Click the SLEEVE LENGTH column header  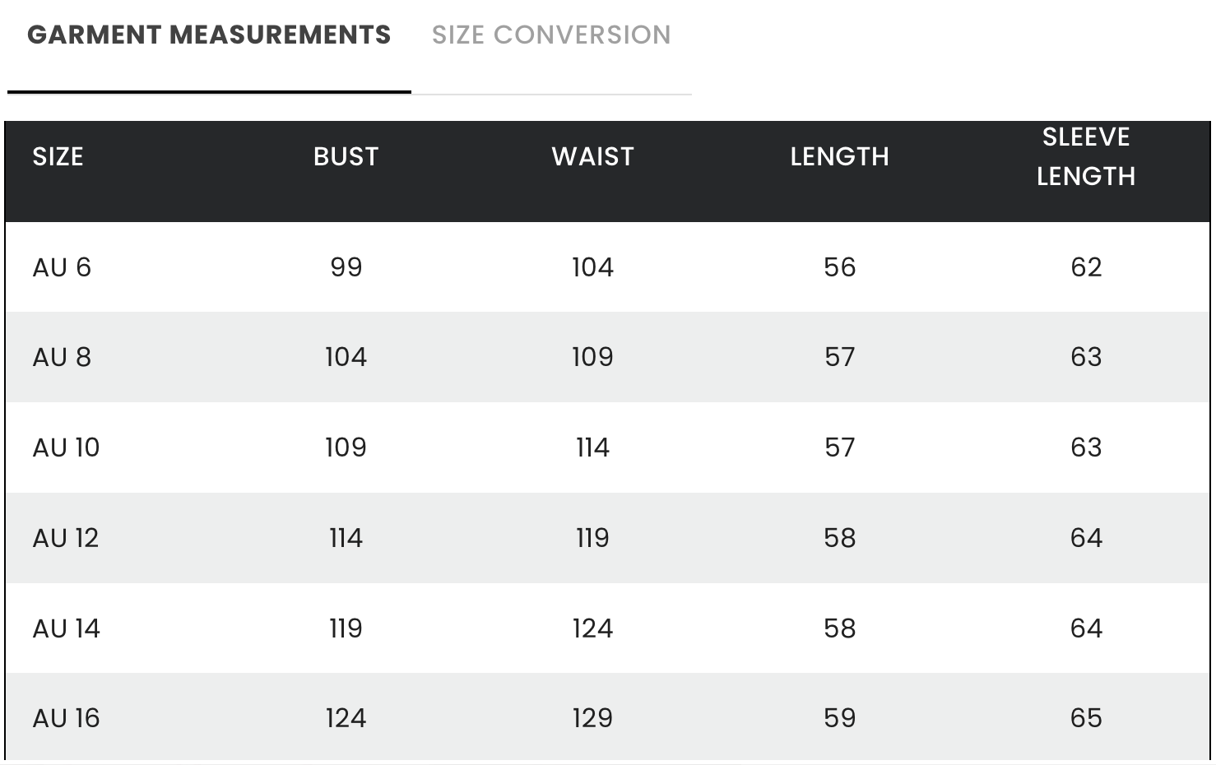pos(1086,156)
